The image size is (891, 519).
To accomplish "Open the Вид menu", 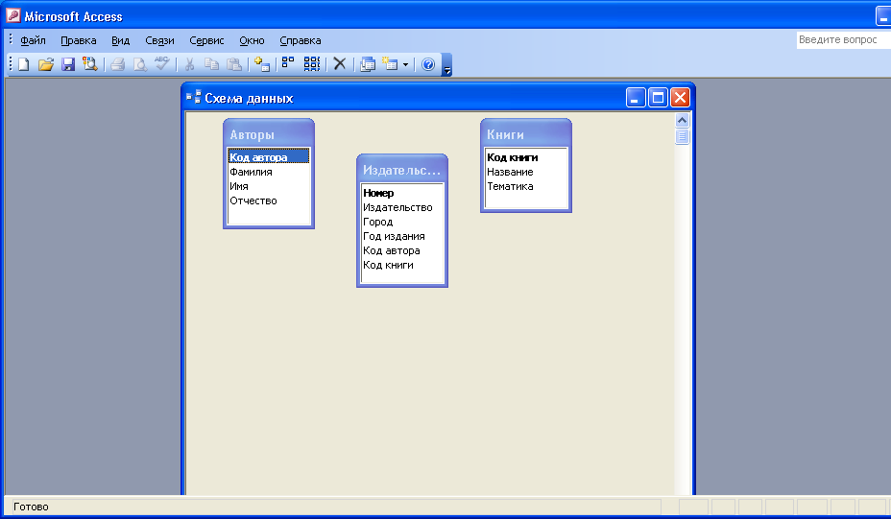I will (x=120, y=40).
